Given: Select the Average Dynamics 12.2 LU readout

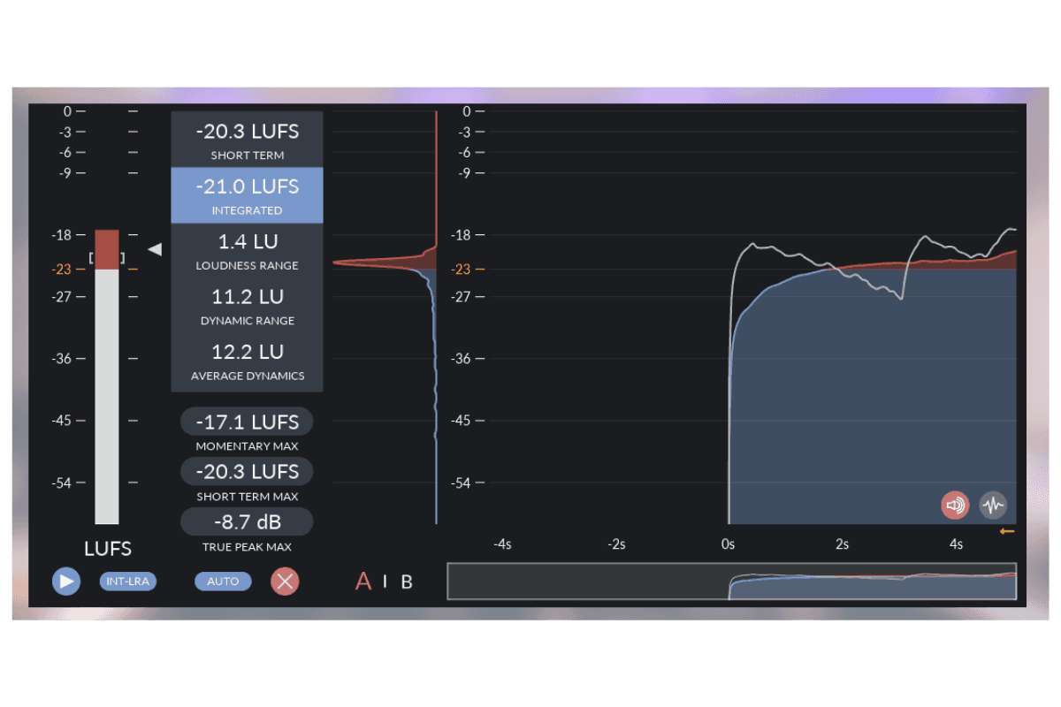Looking at the screenshot, I should point(247,361).
